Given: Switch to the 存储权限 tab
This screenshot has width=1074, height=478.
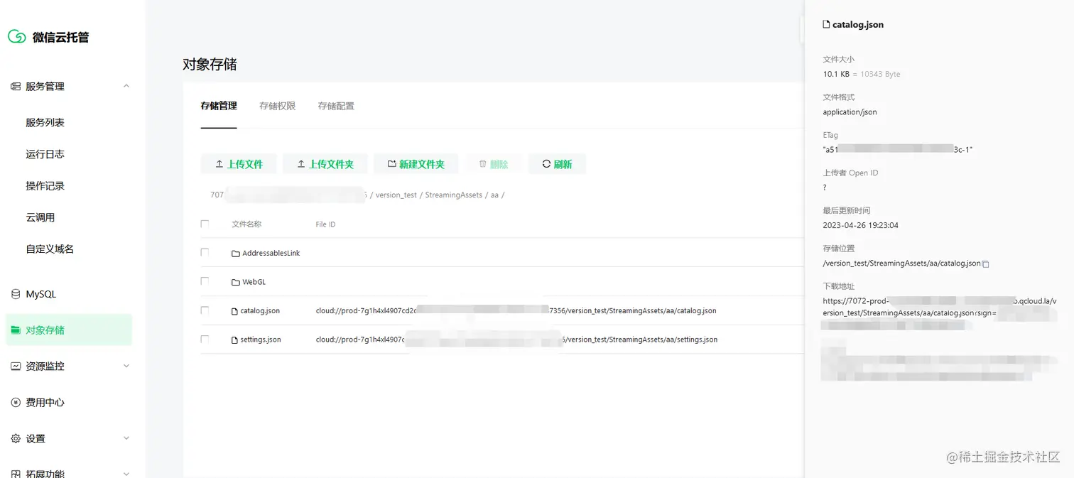Looking at the screenshot, I should click(x=277, y=106).
